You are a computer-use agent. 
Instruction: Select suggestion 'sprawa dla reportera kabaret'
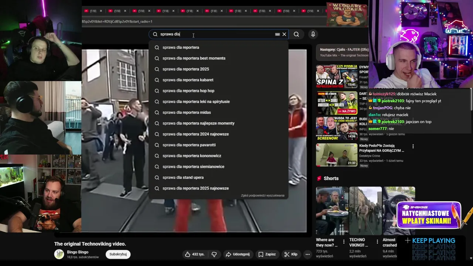click(x=218, y=80)
